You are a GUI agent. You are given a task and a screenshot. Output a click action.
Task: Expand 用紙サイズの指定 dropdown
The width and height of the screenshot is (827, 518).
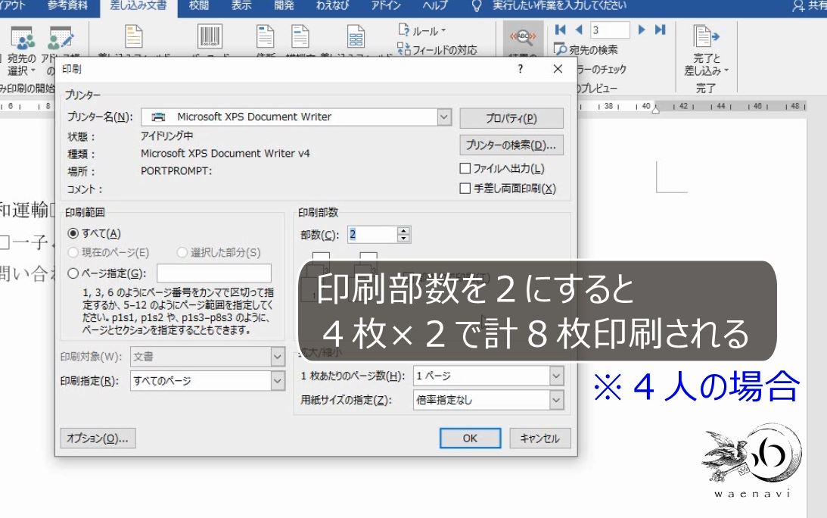[x=556, y=401]
